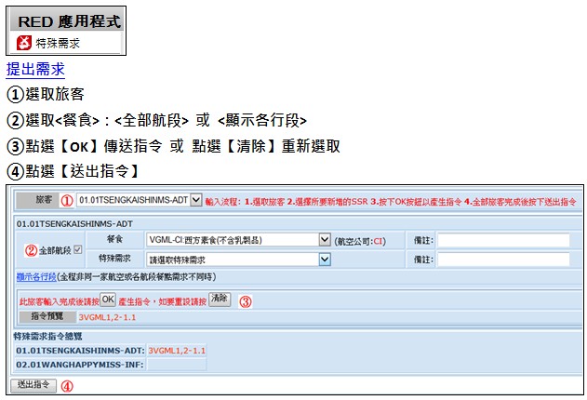Open the 提出需求 link
The width and height of the screenshot is (587, 400).
point(35,70)
